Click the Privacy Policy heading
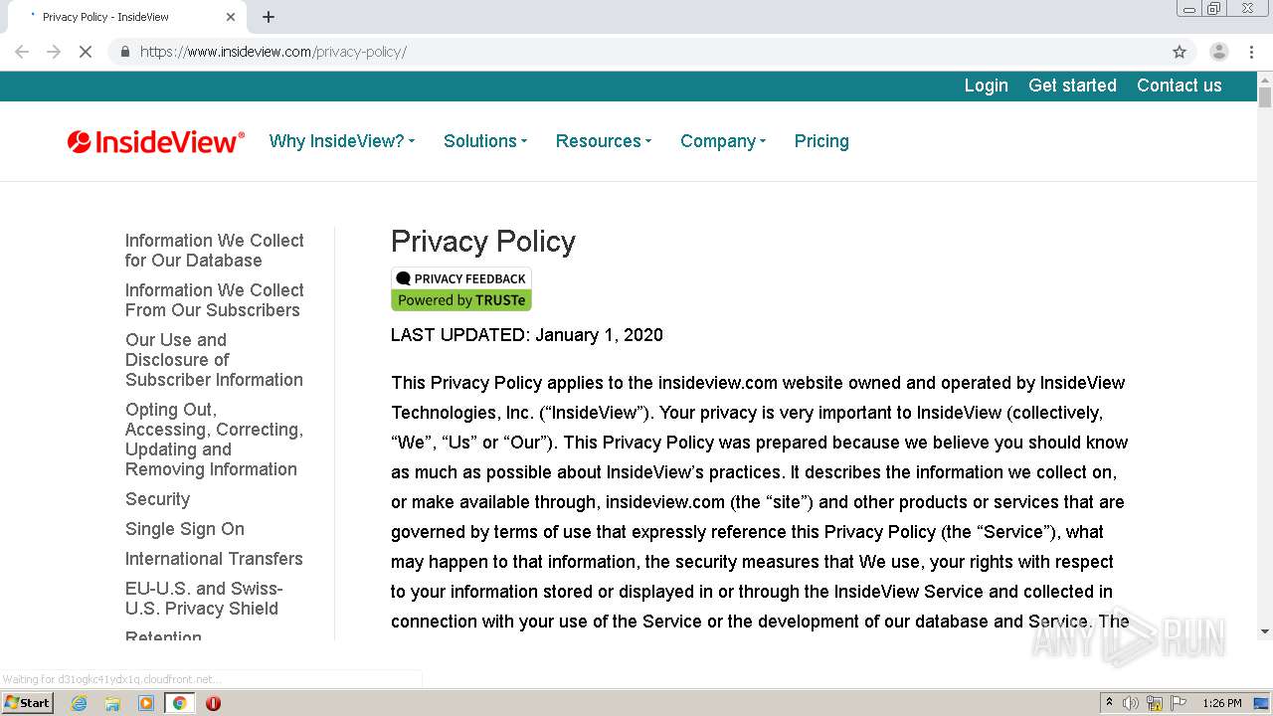 pos(483,242)
